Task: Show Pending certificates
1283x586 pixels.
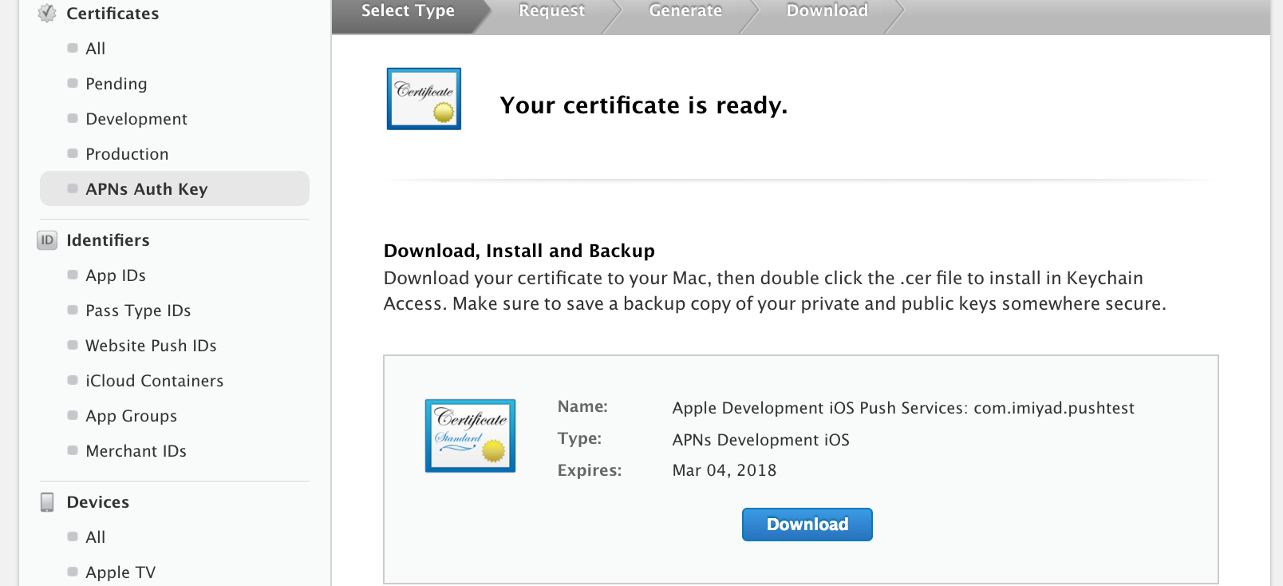Action: click(116, 84)
